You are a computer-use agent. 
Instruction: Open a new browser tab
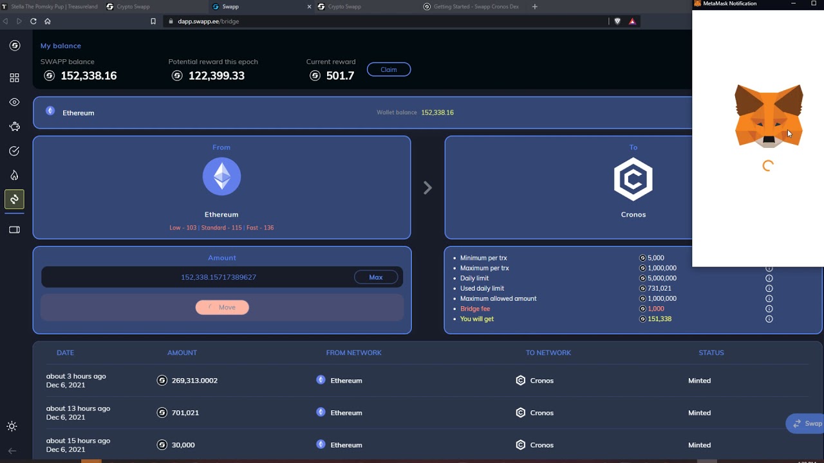point(535,6)
